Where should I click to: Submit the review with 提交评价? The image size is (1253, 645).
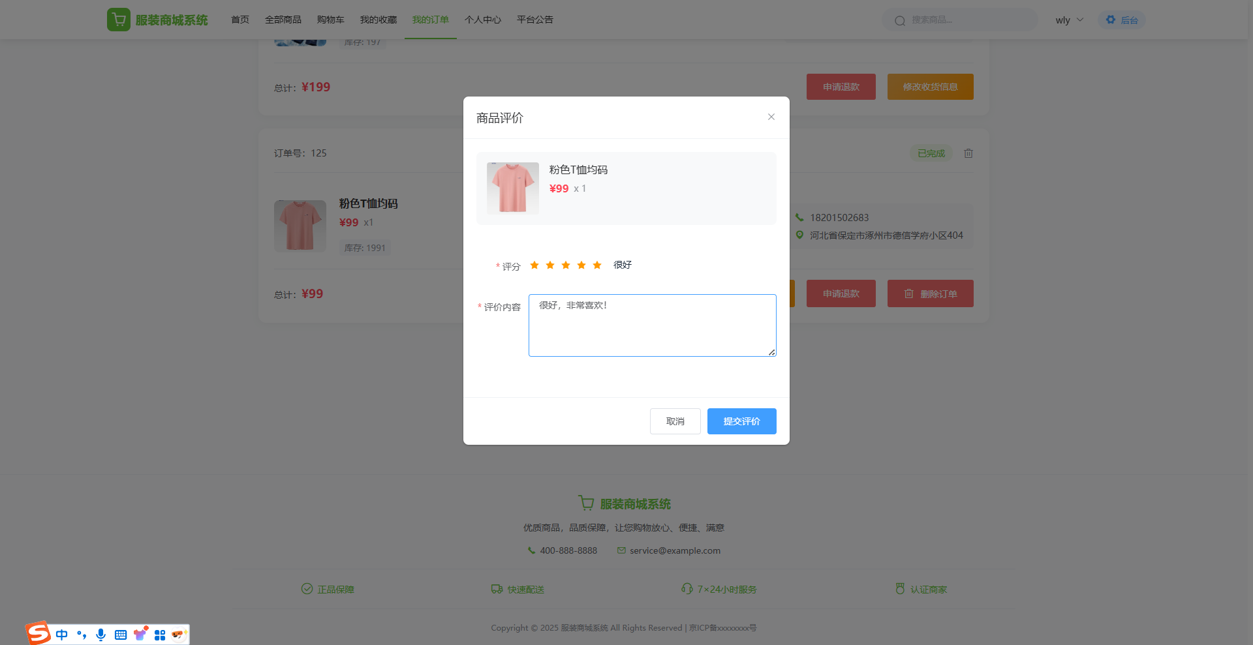click(x=741, y=421)
